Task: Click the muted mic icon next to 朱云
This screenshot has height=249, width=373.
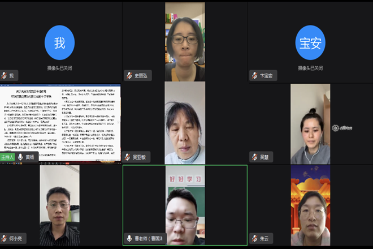Action: pos(254,238)
